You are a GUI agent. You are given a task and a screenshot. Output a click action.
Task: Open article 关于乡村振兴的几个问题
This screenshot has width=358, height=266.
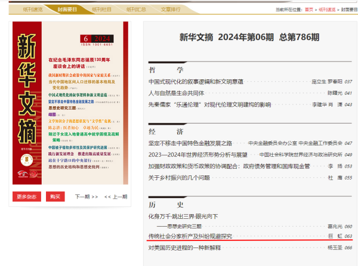click(x=179, y=178)
